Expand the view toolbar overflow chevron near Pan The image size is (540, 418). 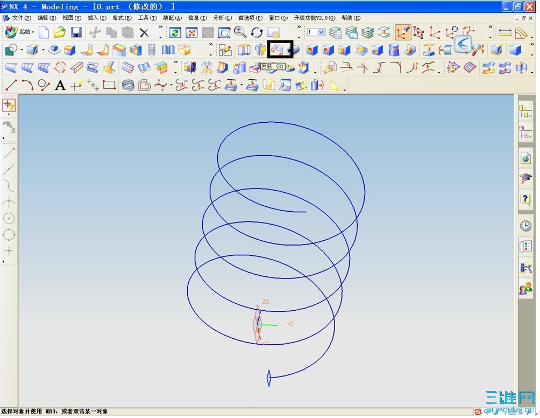pos(299,27)
